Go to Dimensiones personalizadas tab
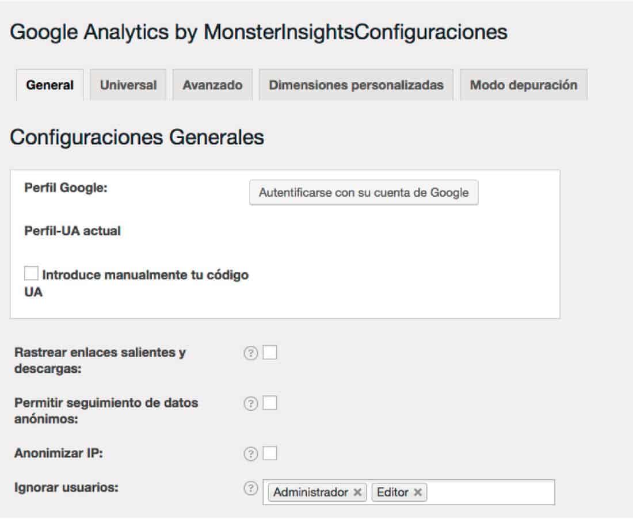 click(356, 85)
